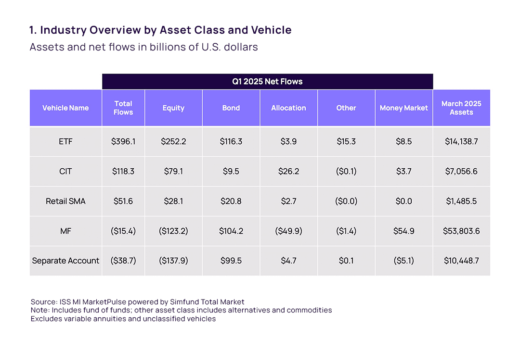Select the MF row label
Viewport: 520px width, 350px height.
coord(65,231)
